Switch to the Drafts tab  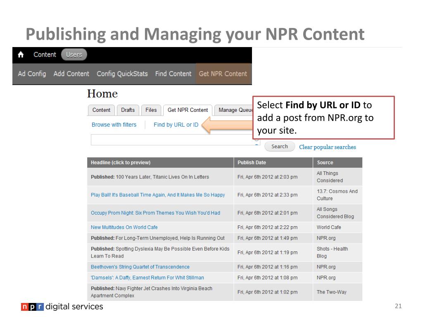tap(128, 110)
